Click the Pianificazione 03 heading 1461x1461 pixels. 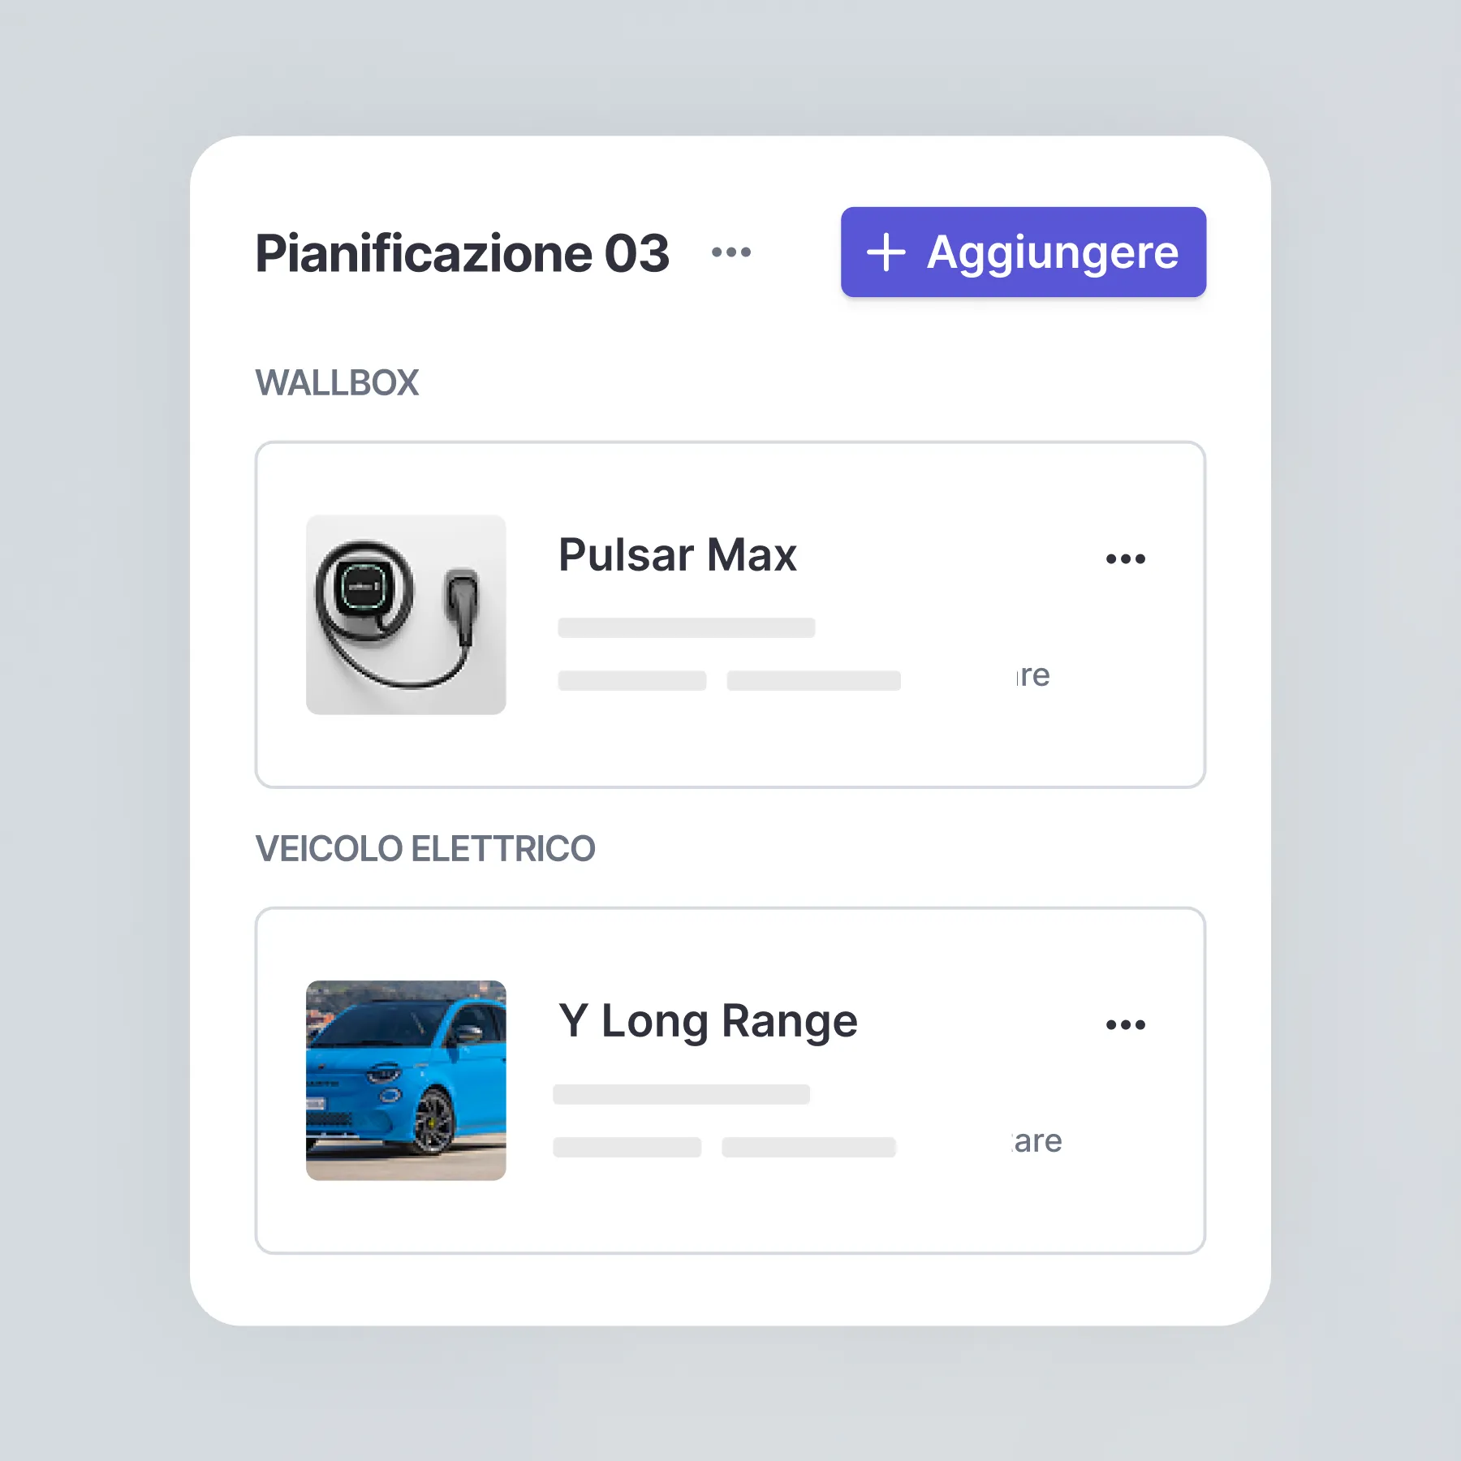(462, 253)
